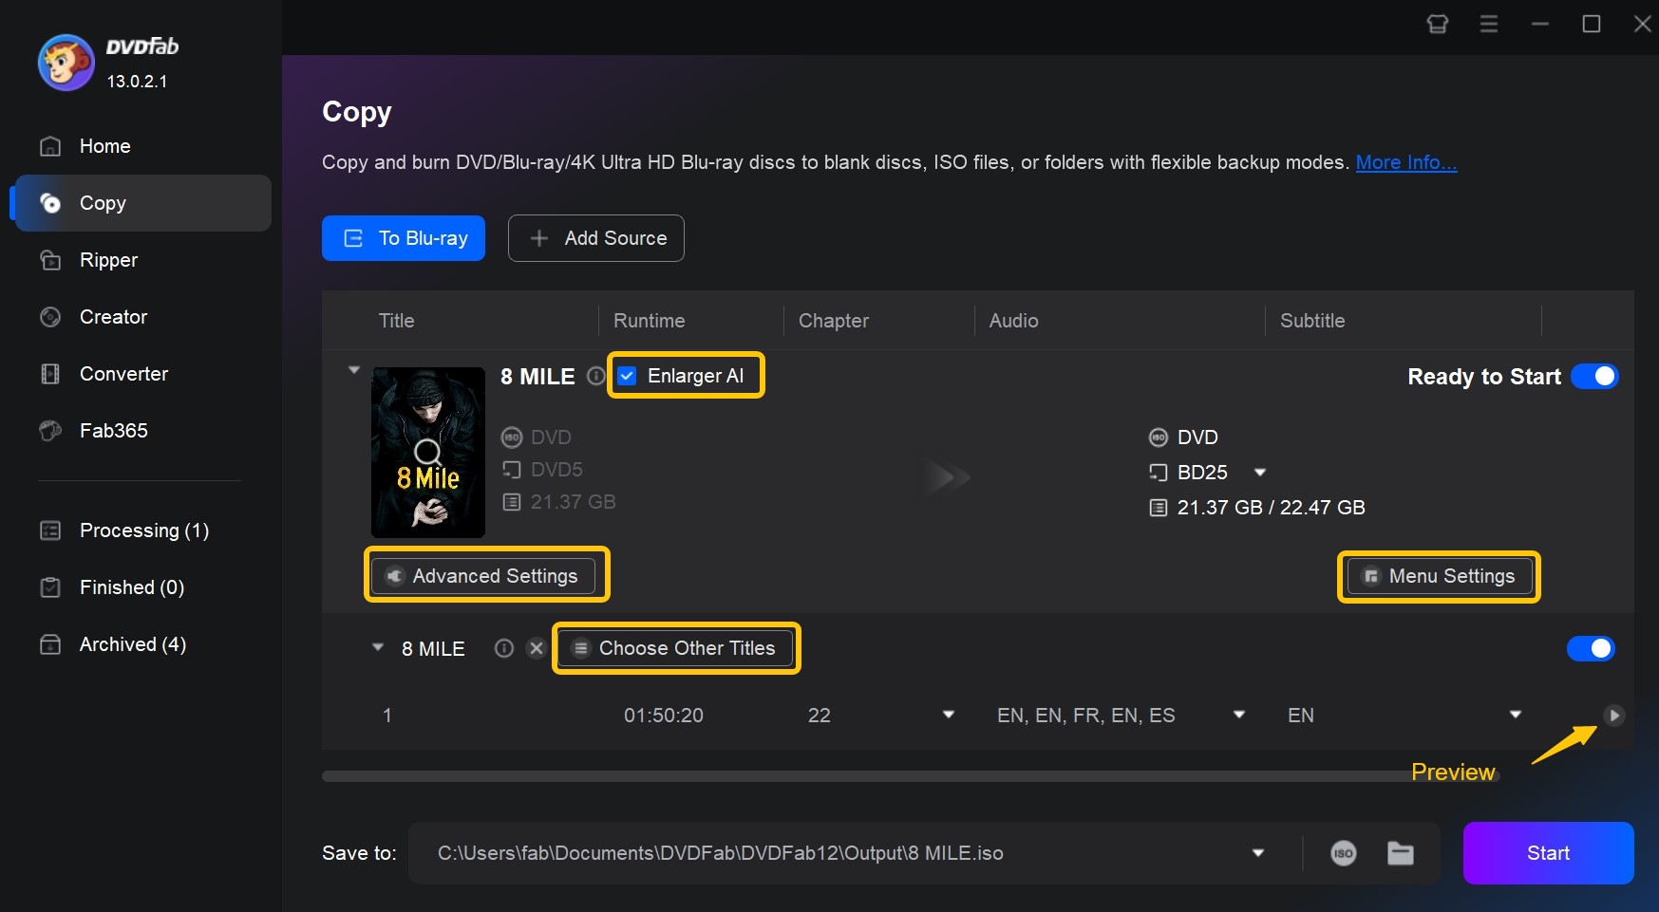Open the Processing (1) section
This screenshot has height=912, width=1659.
[143, 530]
